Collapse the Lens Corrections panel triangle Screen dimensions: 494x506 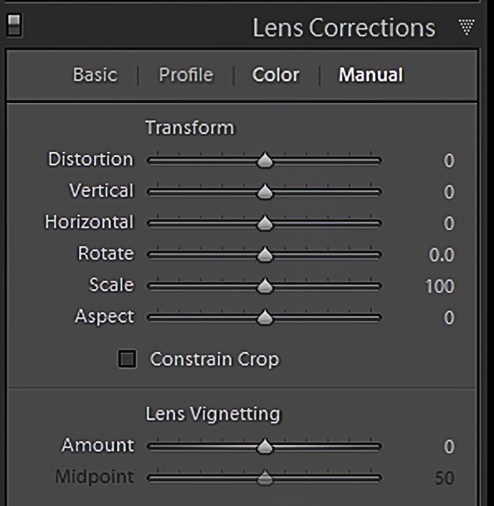point(466,27)
